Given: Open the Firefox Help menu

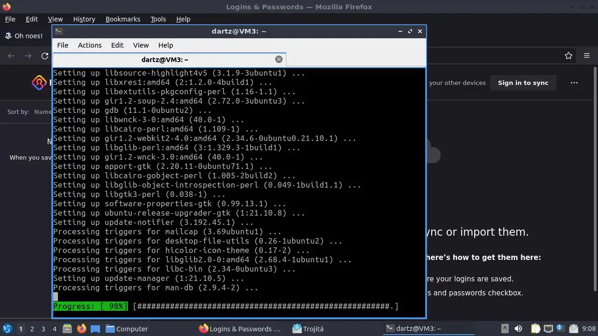Looking at the screenshot, I should click(x=183, y=19).
